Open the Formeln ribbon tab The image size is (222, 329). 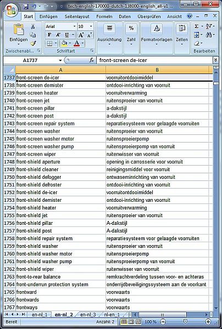104,16
